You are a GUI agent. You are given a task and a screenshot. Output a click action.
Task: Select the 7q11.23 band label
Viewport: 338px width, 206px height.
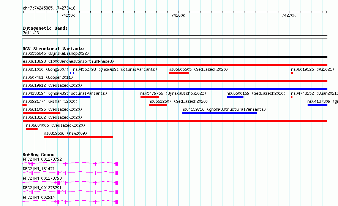point(31,33)
